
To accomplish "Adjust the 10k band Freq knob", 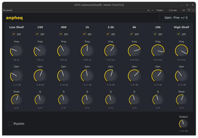I will [x=158, y=51].
